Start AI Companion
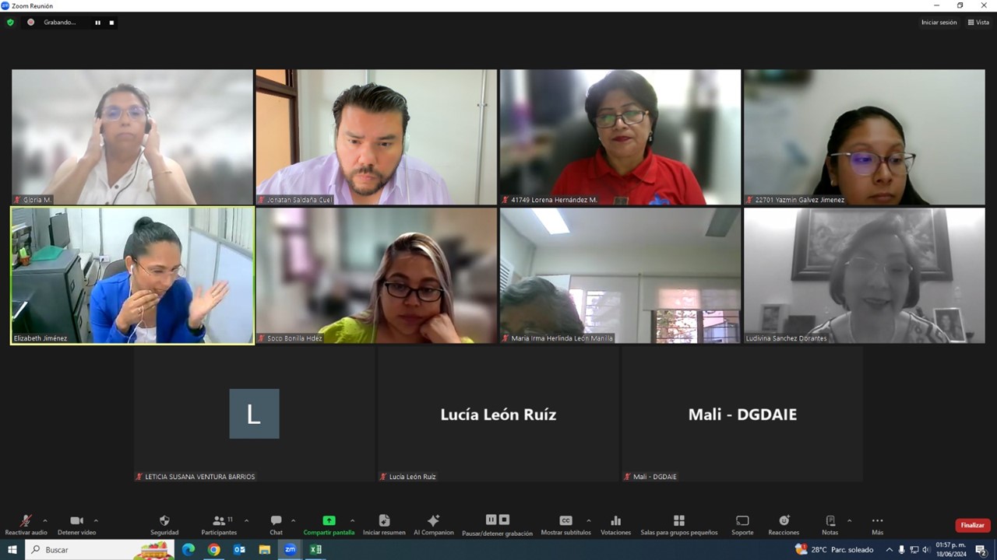 click(433, 521)
